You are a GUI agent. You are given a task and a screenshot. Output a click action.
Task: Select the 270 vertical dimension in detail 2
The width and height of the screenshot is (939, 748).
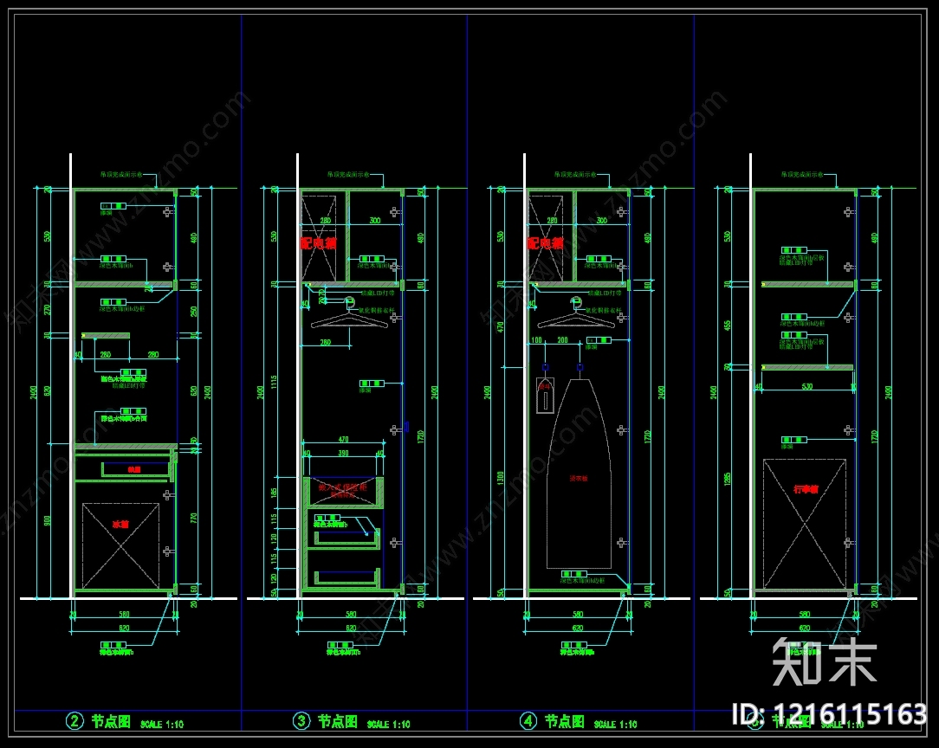pyautogui.click(x=48, y=309)
